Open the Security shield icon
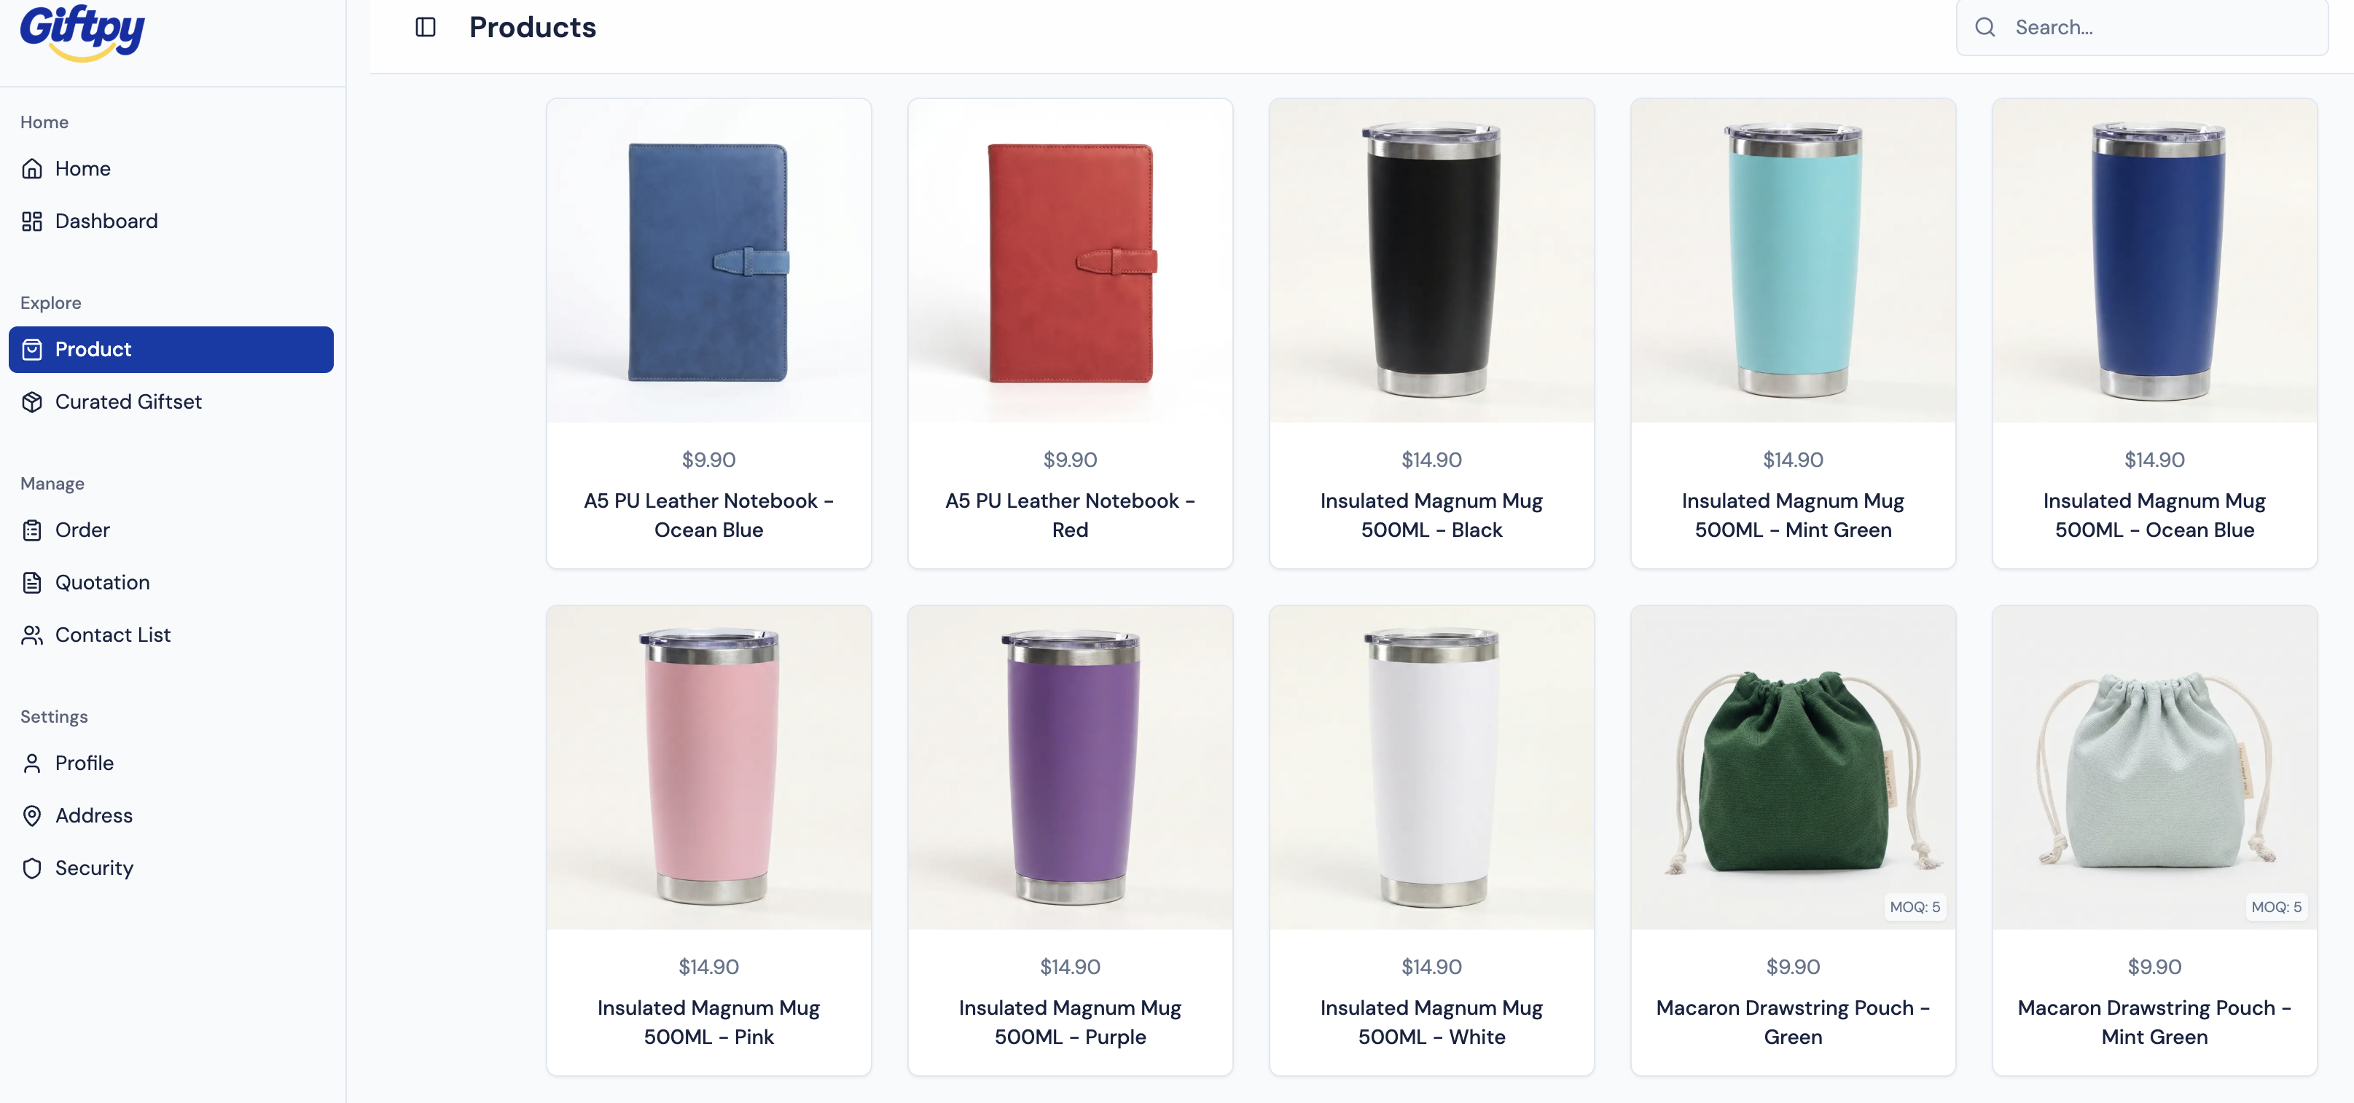The width and height of the screenshot is (2354, 1103). (32, 868)
